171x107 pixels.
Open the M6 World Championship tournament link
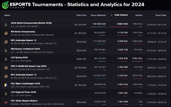pyautogui.click(x=23, y=32)
